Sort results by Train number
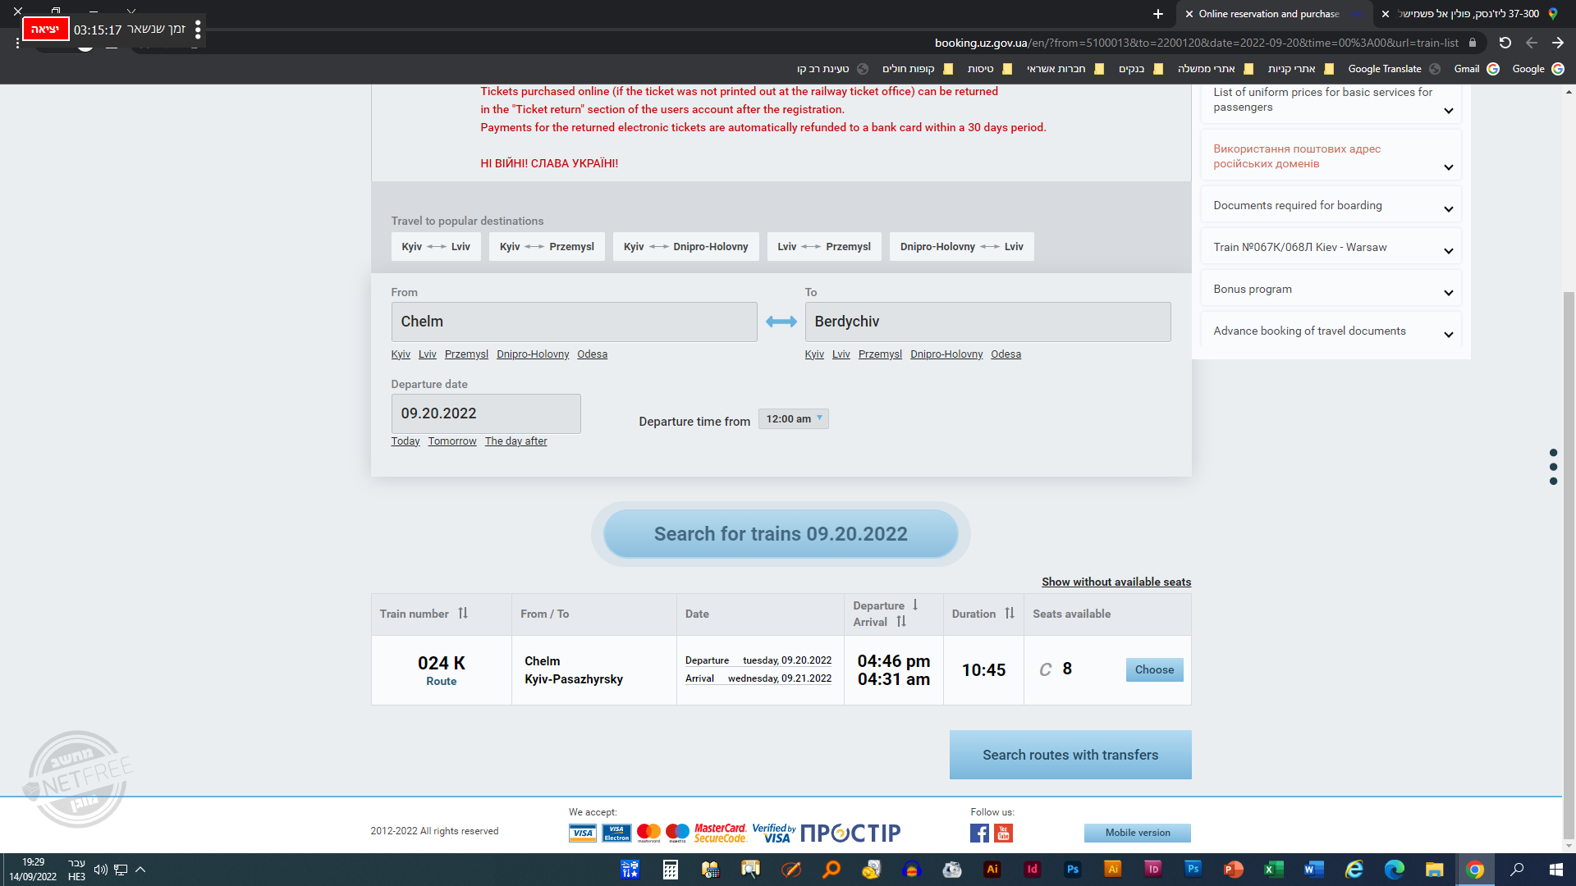1576x886 pixels. tap(463, 614)
